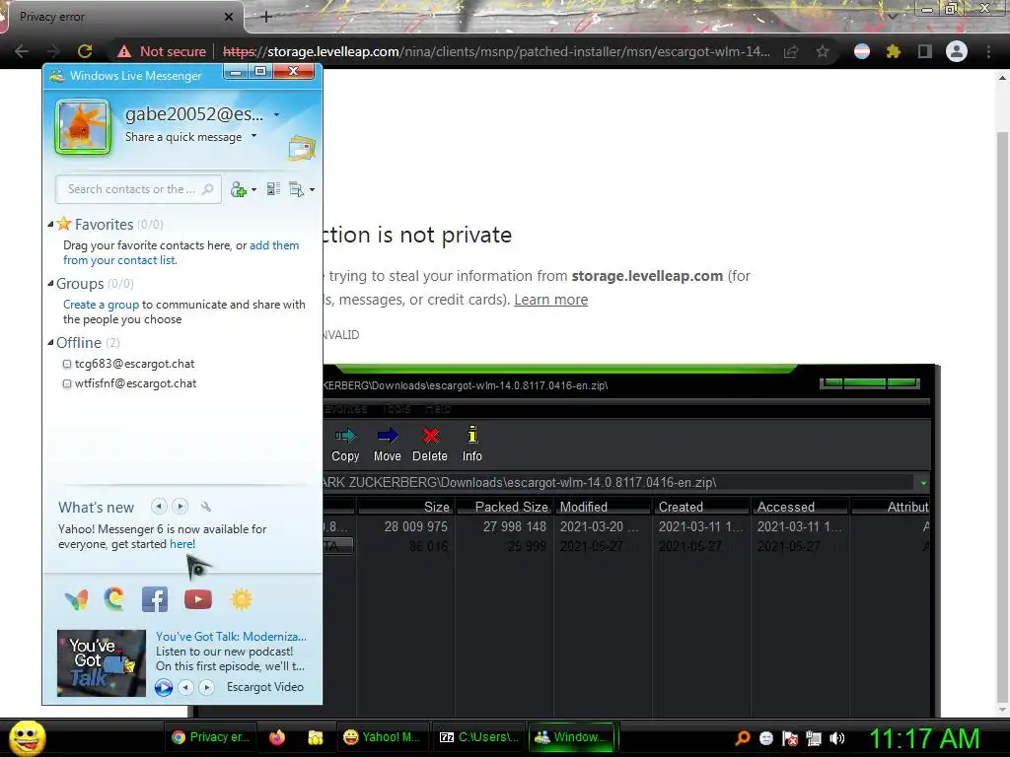Open the Firefox taskbar icon
This screenshot has width=1010, height=757.
pos(277,737)
